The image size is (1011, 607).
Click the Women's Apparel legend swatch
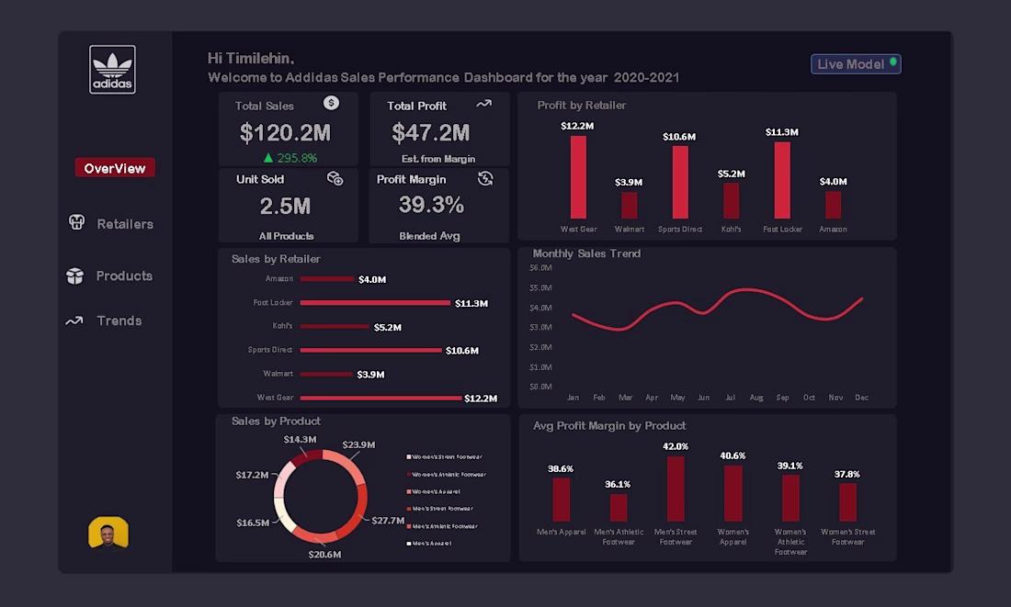click(x=409, y=491)
